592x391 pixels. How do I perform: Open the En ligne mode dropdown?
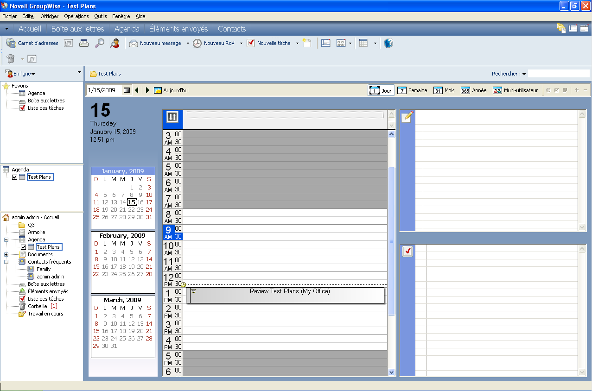pyautogui.click(x=21, y=74)
